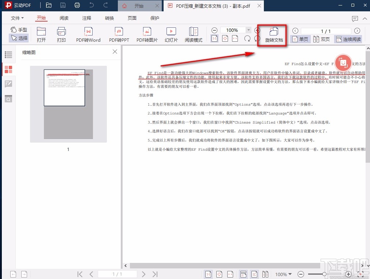Click the 旋转文档 rotate document icon
This screenshot has width=370, height=279.
(x=272, y=35)
